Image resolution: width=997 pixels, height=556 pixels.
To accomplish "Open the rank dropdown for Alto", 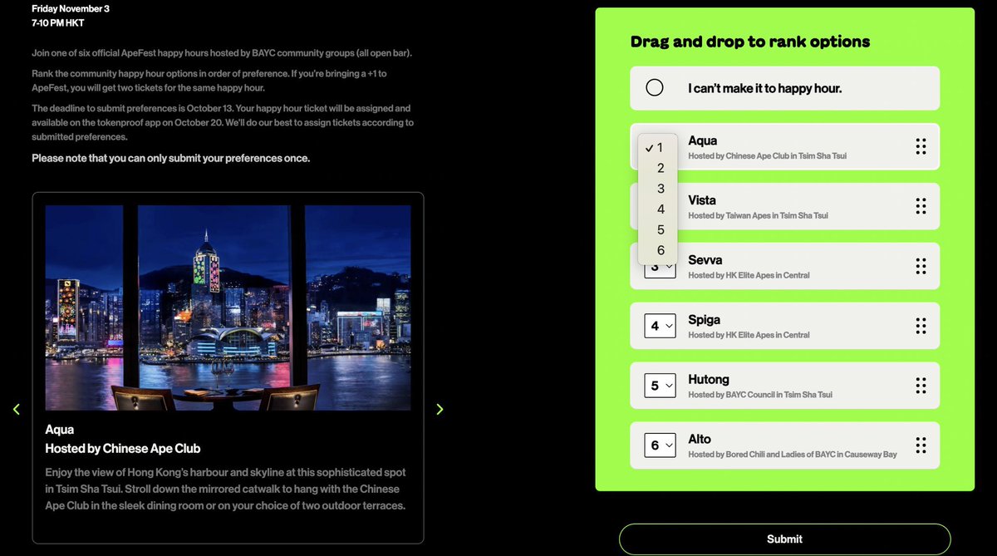I will pos(660,445).
